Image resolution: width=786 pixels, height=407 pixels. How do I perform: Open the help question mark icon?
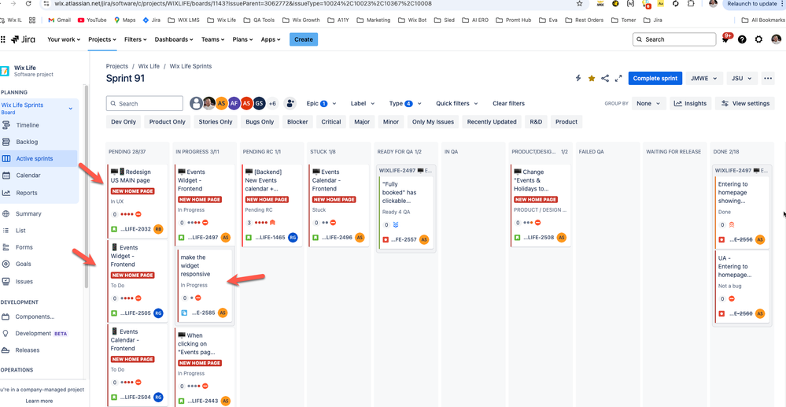coord(743,39)
